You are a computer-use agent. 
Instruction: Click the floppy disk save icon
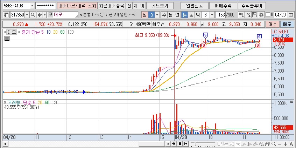[255, 15]
